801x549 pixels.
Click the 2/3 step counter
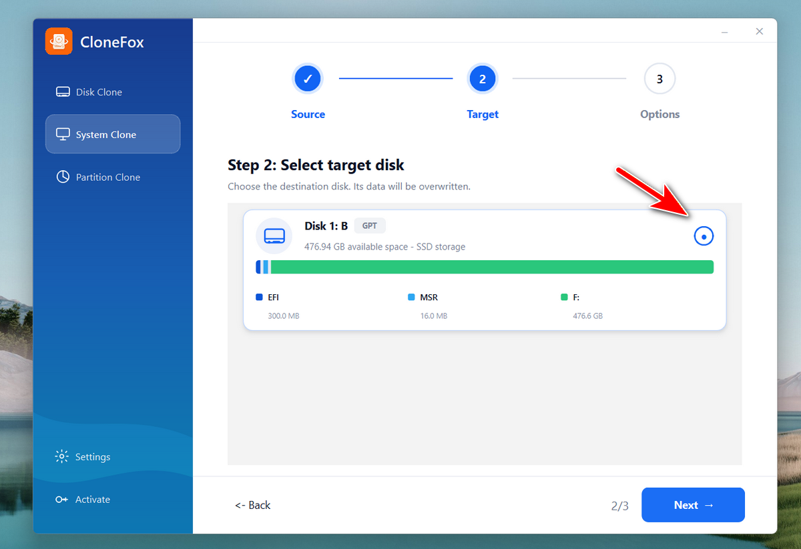point(620,506)
